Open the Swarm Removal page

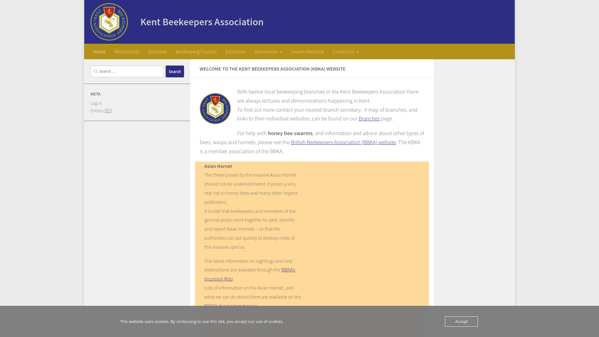coord(307,51)
